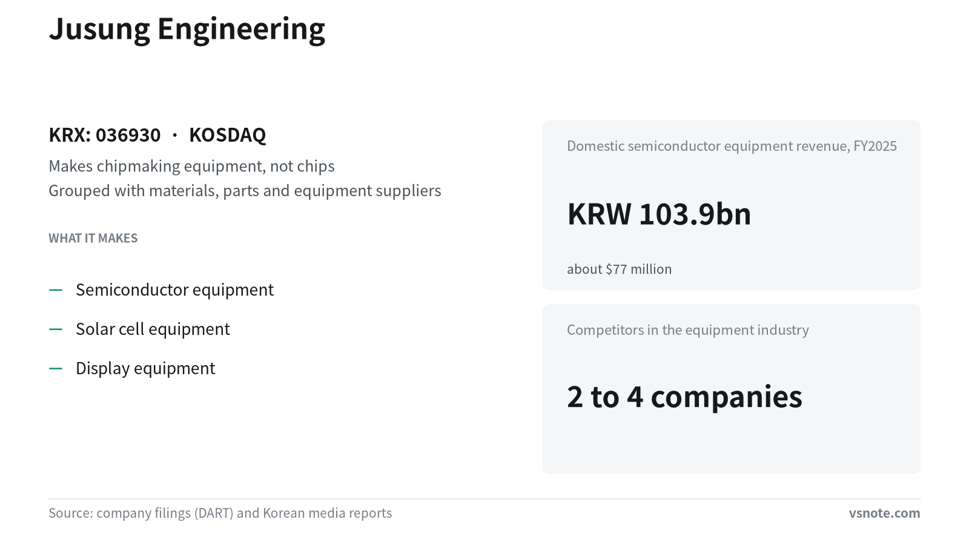Viewport: 969px width, 545px height.
Task: Select the KRX: 036930 ticker text
Action: coord(105,134)
